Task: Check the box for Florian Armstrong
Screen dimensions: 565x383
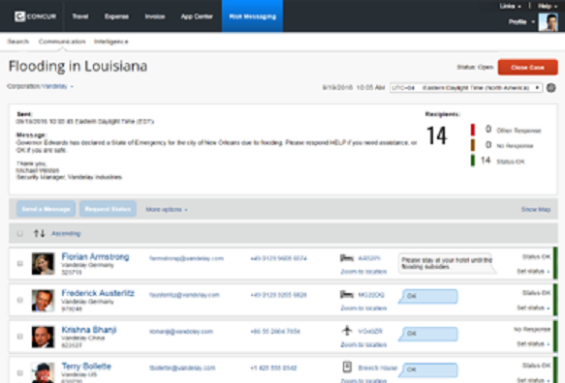Action: [19, 264]
